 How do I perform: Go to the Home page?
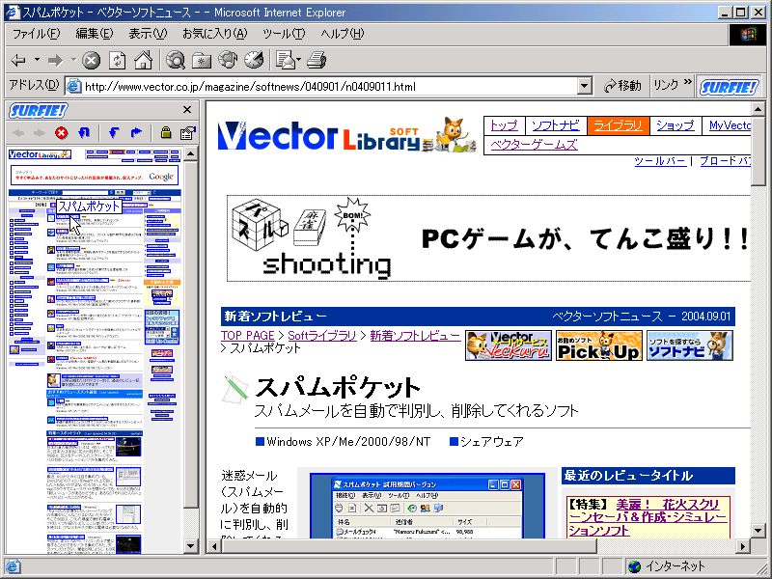(143, 61)
